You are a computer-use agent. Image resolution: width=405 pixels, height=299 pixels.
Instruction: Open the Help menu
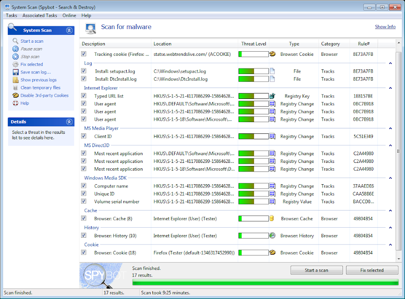coord(86,15)
